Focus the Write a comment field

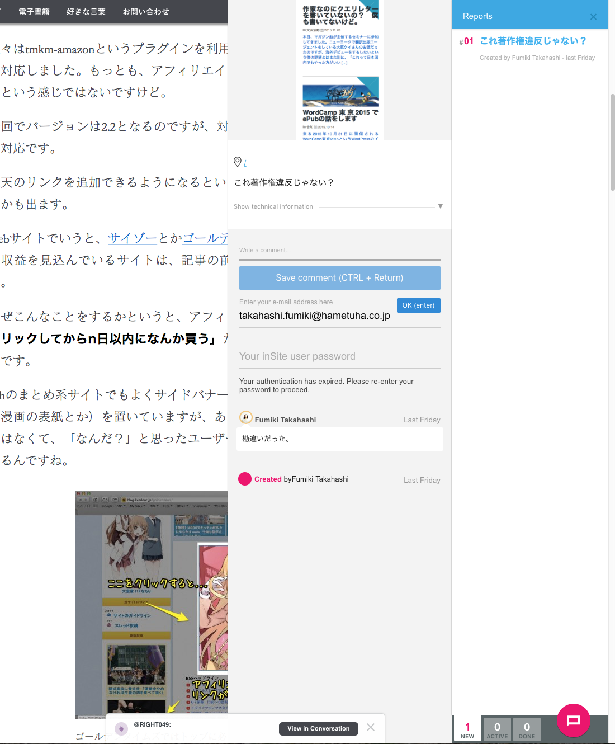point(339,251)
